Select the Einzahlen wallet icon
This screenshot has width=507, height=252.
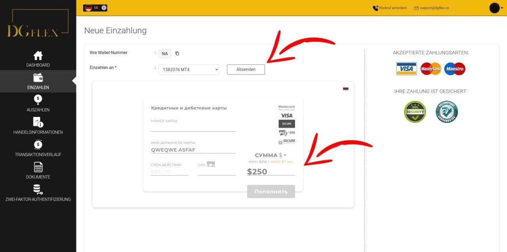click(x=38, y=78)
